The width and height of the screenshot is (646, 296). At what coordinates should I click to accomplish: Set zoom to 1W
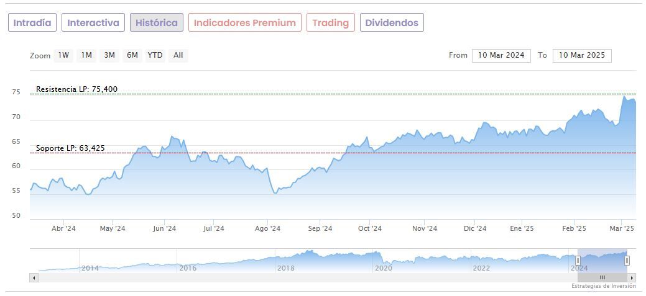pos(63,55)
